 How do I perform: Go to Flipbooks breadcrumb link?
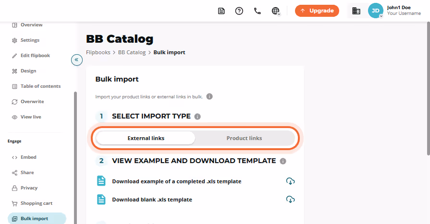(98, 52)
